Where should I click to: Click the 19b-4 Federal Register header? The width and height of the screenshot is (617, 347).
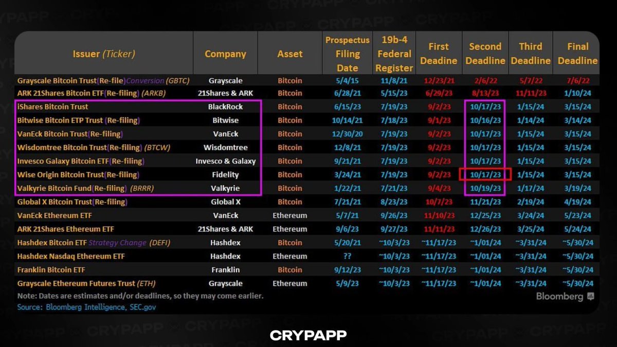click(x=394, y=54)
